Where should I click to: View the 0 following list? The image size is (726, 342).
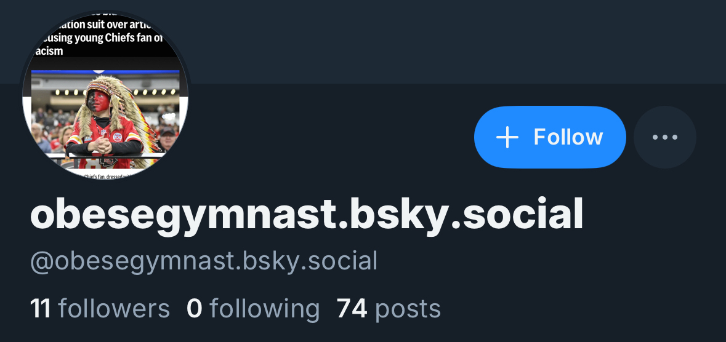point(253,309)
